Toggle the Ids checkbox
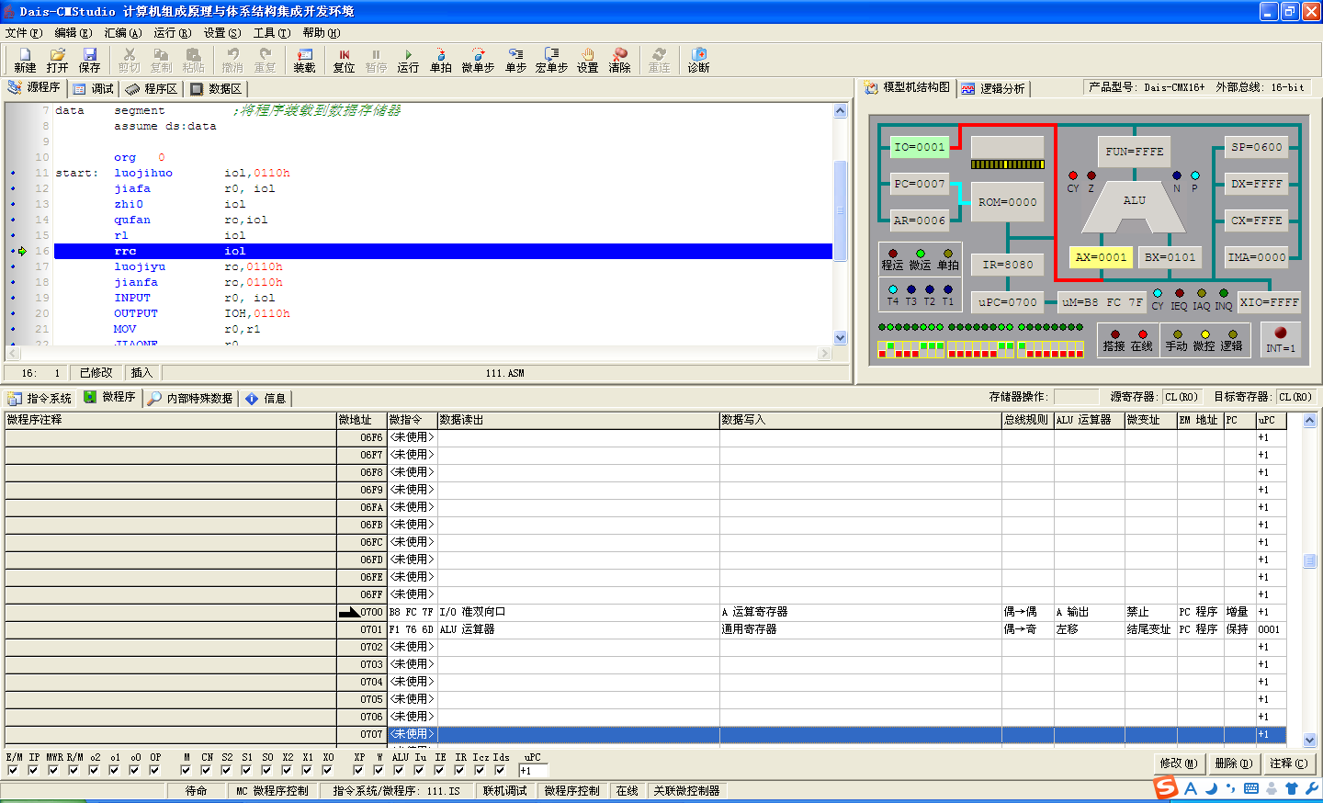Screen dimensions: 1323x803 [x=500, y=770]
